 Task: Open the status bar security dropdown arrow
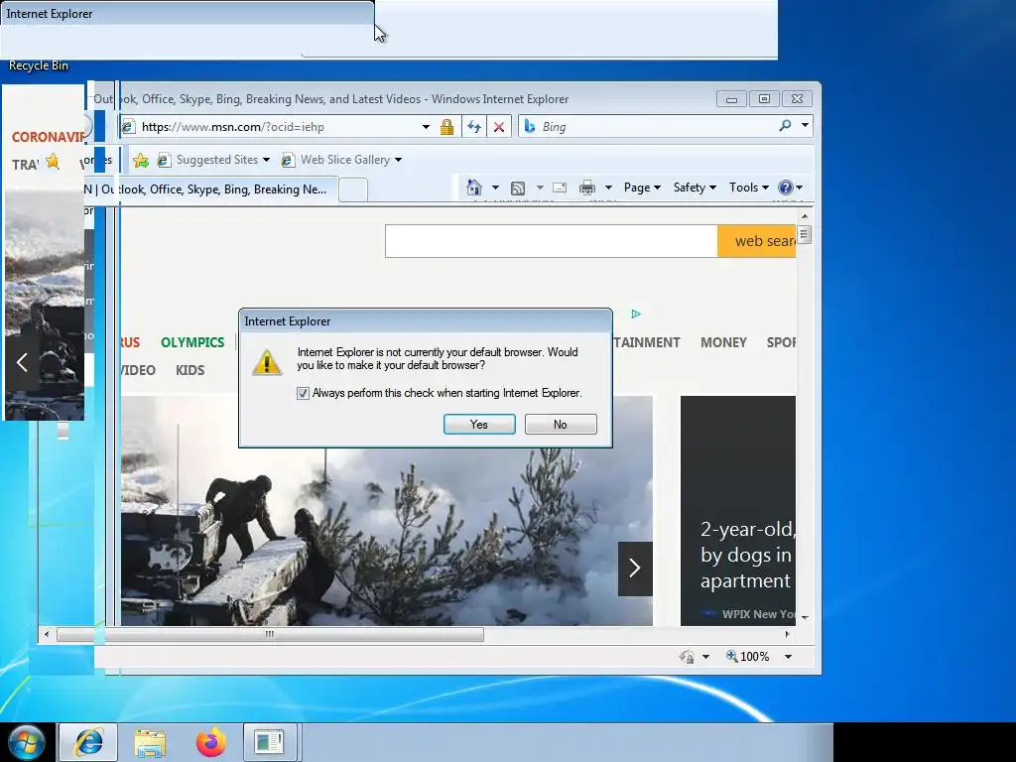coord(706,657)
